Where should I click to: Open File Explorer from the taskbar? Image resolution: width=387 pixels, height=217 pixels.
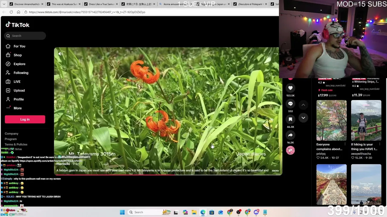[x=194, y=212]
